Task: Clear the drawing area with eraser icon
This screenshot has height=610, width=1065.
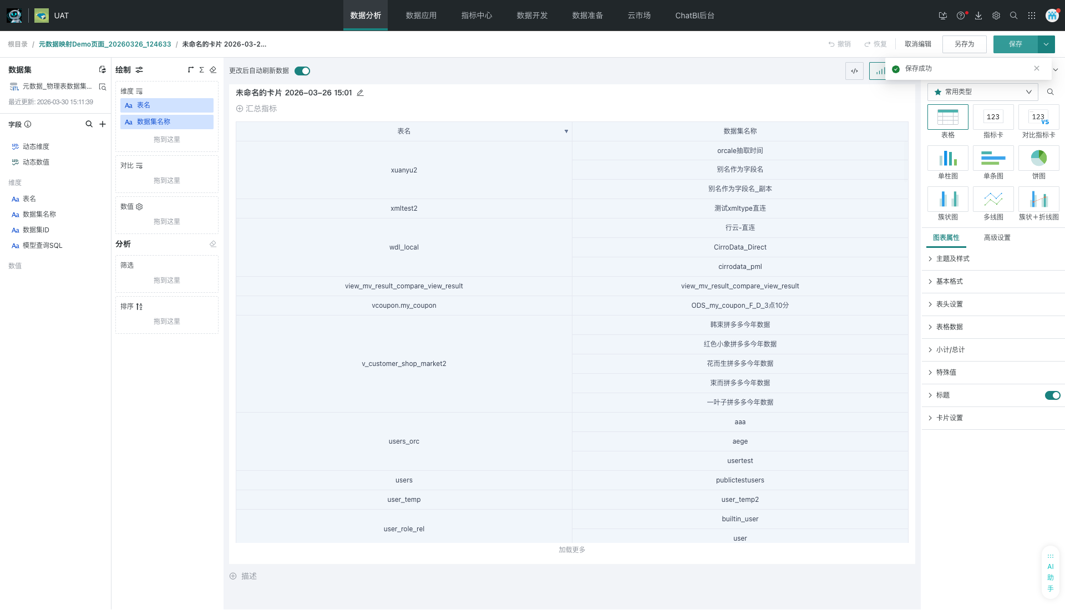Action: coord(213,70)
